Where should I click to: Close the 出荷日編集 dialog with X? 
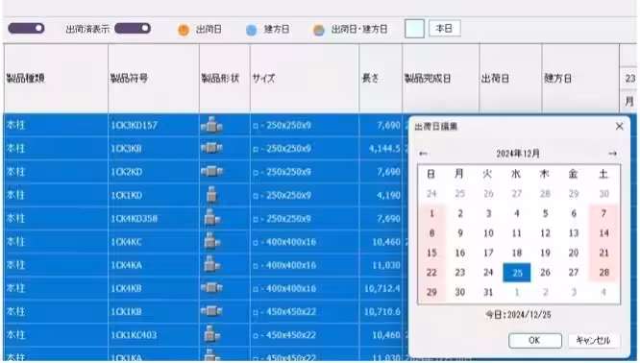(x=619, y=127)
